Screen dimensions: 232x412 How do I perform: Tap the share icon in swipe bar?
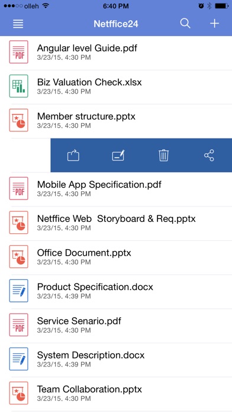(x=209, y=155)
